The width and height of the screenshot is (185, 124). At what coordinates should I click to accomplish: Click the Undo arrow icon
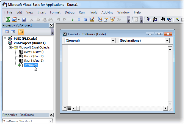click(58, 19)
